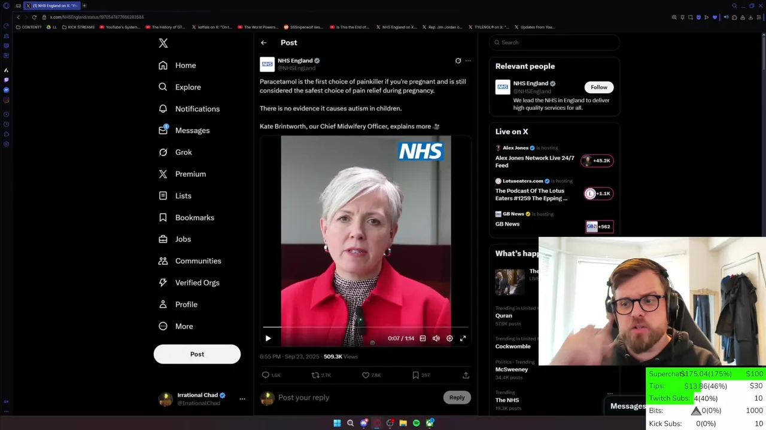Like the post with 7.8K likes
The image size is (766, 430).
point(371,375)
